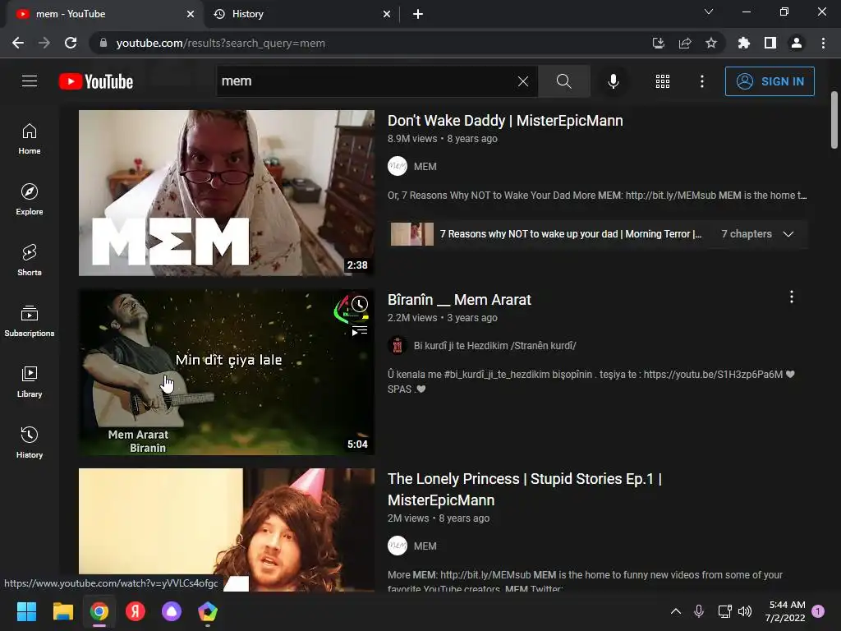Close the mem - YouTube tab
Image resolution: width=841 pixels, height=631 pixels.
tap(191, 14)
